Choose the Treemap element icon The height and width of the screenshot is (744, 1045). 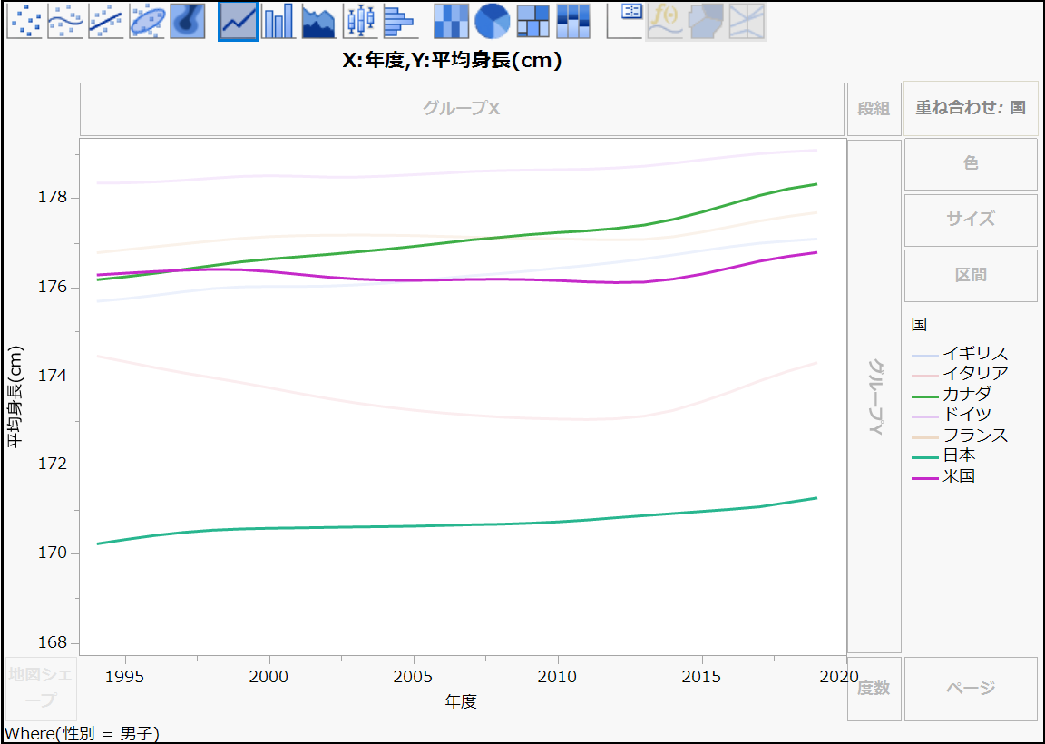pos(532,20)
